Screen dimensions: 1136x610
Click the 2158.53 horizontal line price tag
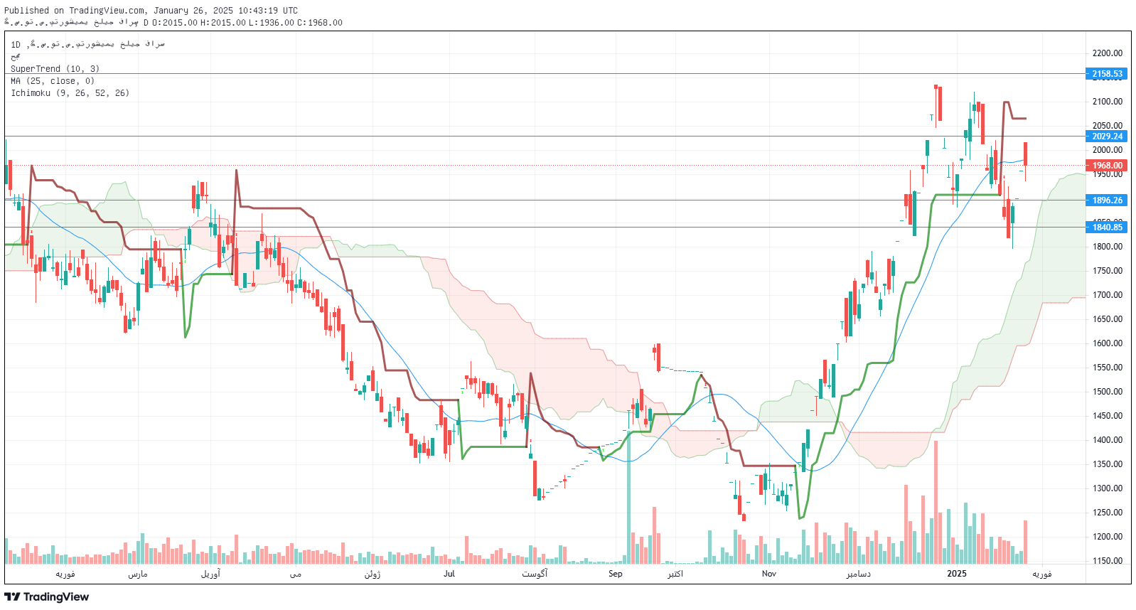(x=1107, y=74)
